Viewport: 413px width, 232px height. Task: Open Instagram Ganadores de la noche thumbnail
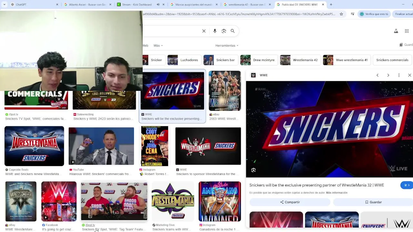point(220,201)
